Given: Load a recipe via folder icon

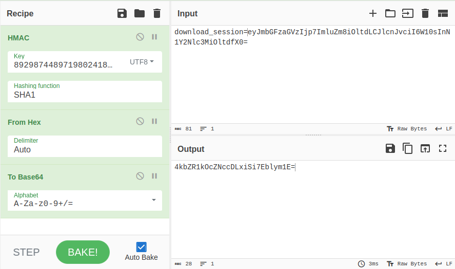Looking at the screenshot, I should pos(140,13).
